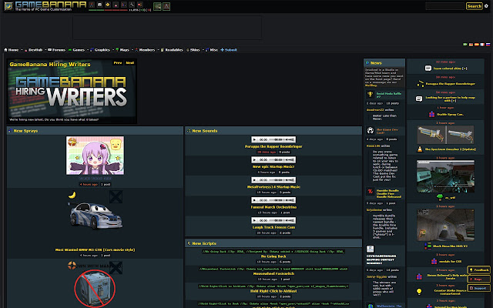The height and width of the screenshot is (308, 493).
Task: Open the MailBag link in News
Action: point(371,85)
